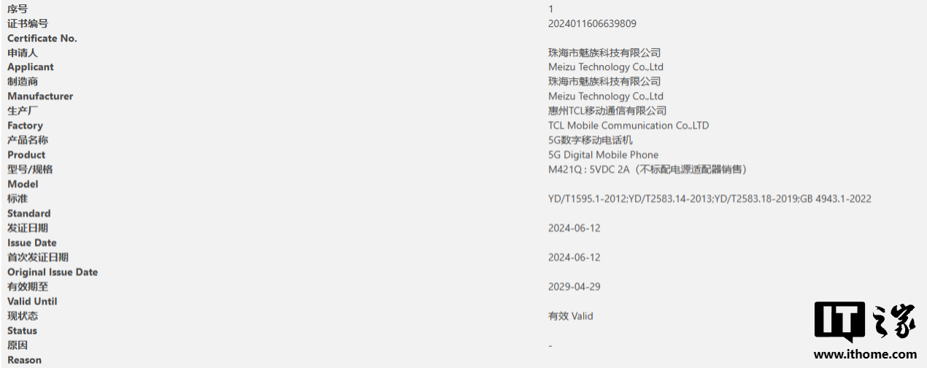Click the valid until date 2029-04-29
The height and width of the screenshot is (368, 927).
(574, 286)
